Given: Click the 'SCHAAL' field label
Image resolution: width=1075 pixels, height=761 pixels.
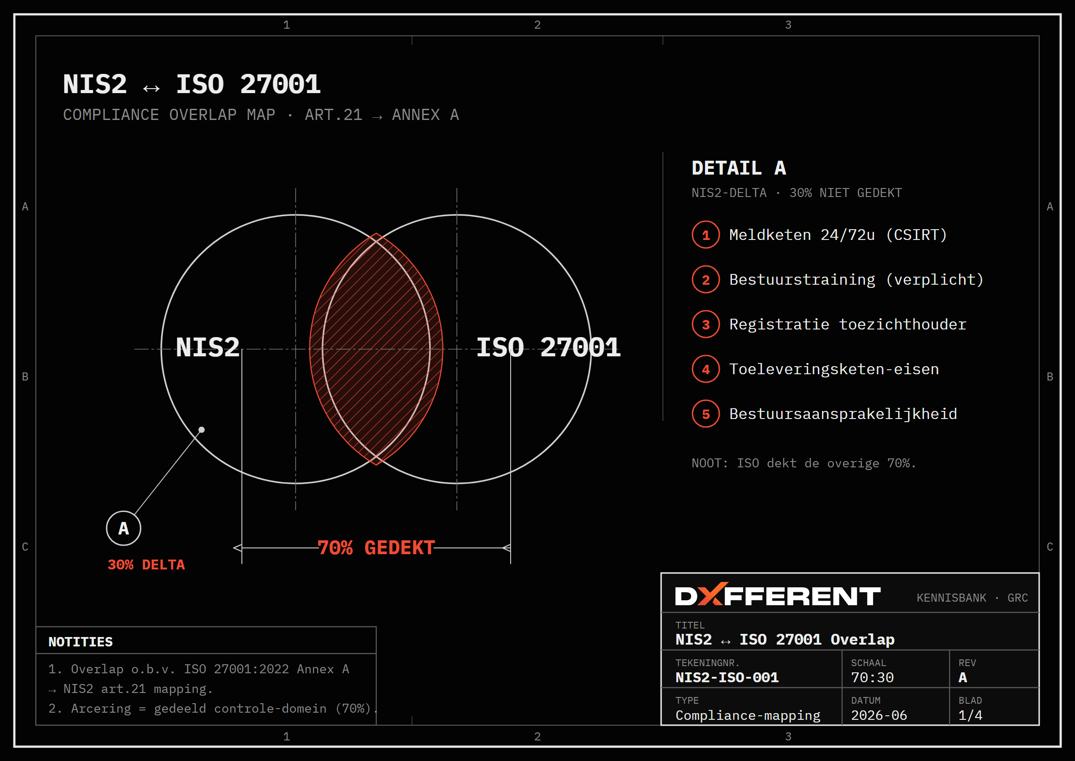Looking at the screenshot, I should click(868, 663).
